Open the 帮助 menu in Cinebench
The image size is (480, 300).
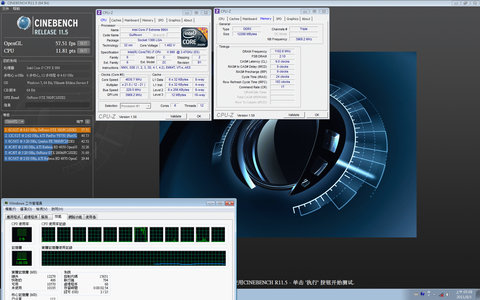point(16,9)
